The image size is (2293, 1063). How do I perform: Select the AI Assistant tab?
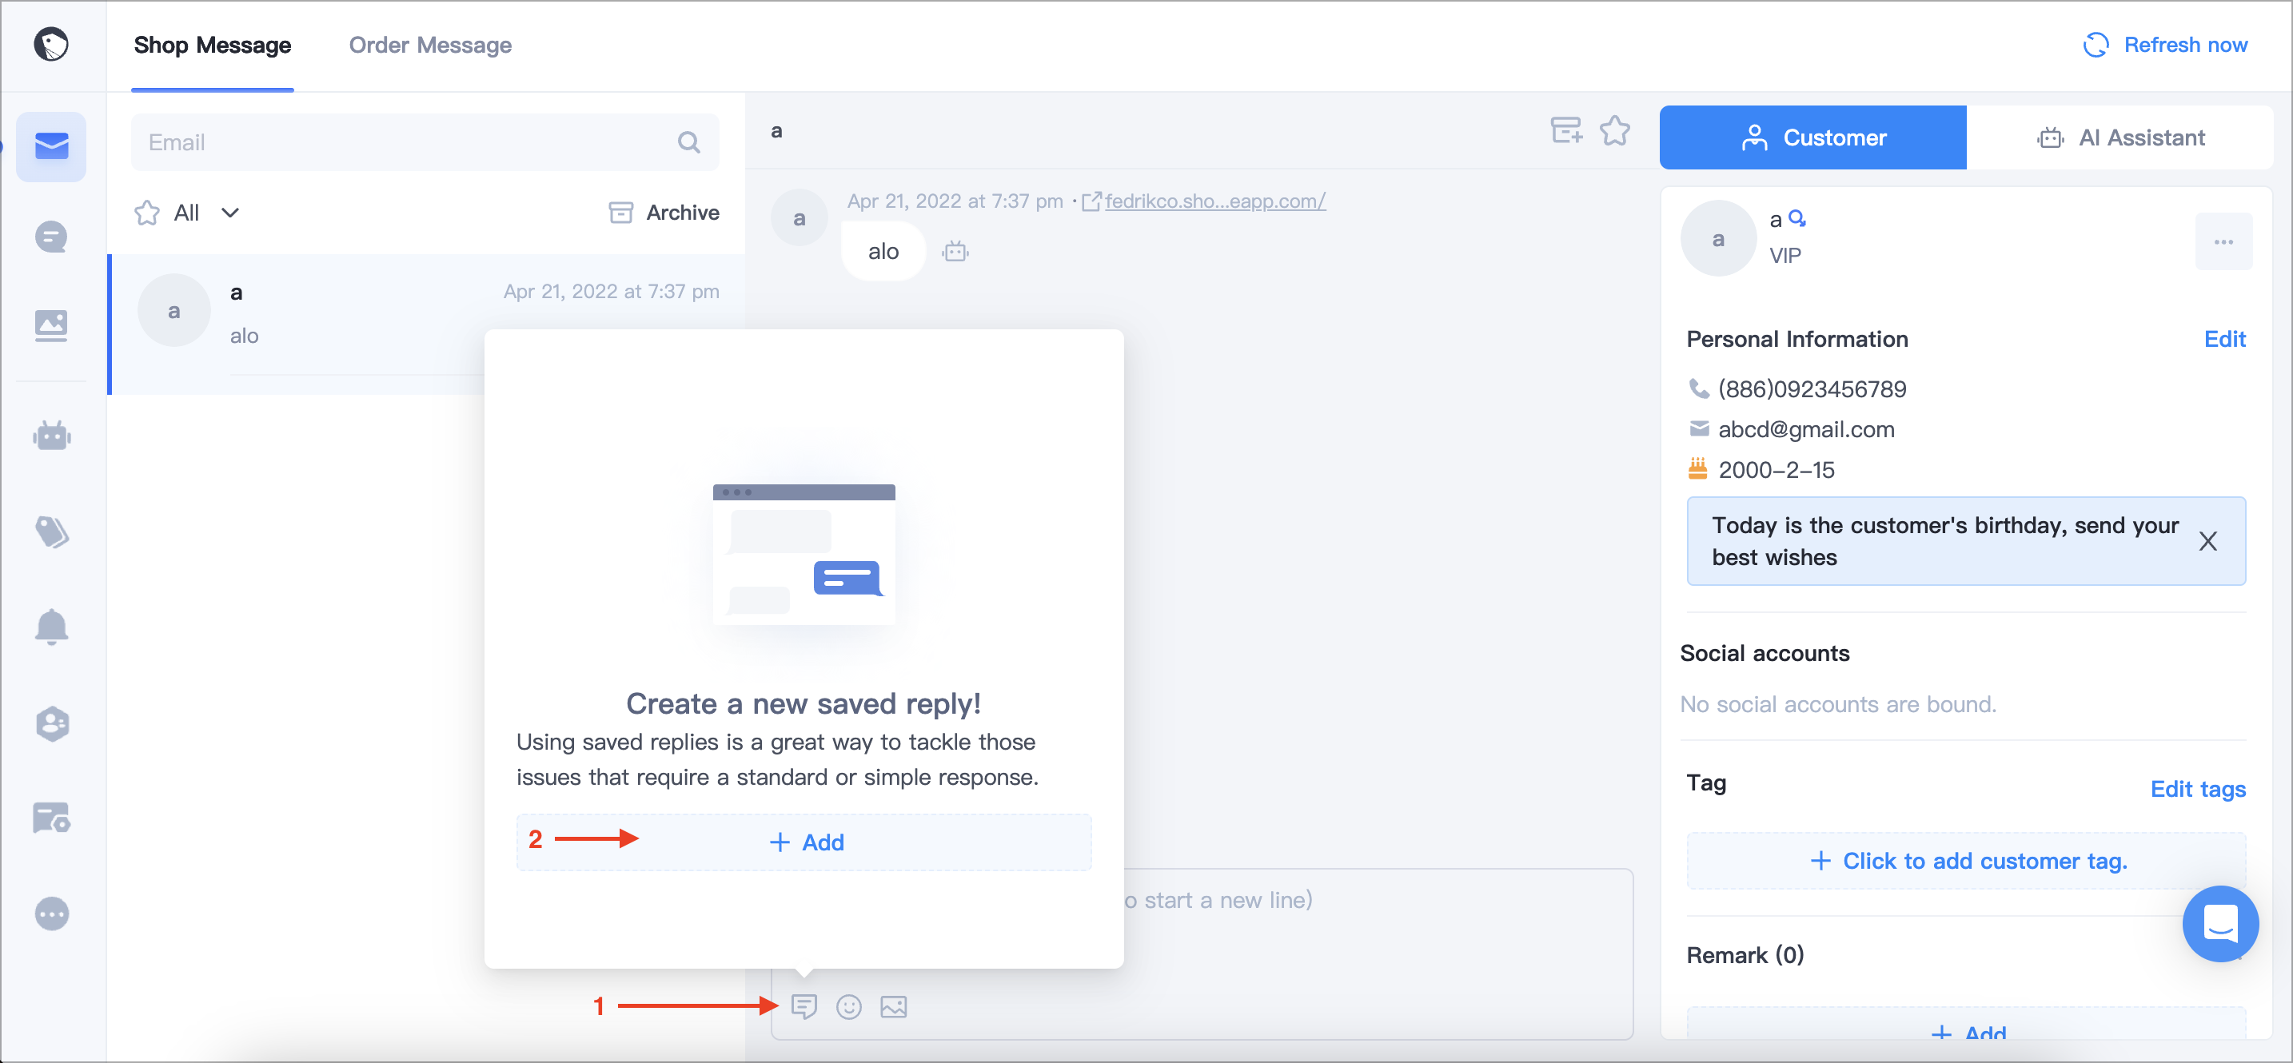pos(2120,138)
